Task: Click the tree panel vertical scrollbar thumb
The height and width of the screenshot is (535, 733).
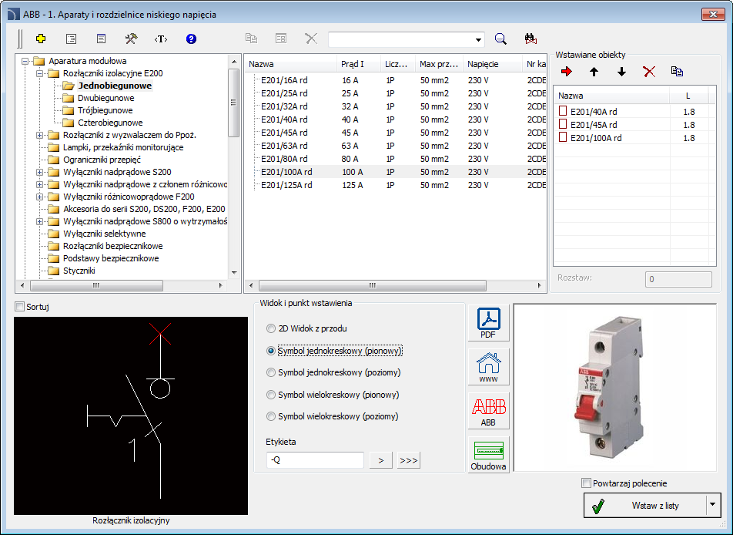Action: tap(234, 103)
